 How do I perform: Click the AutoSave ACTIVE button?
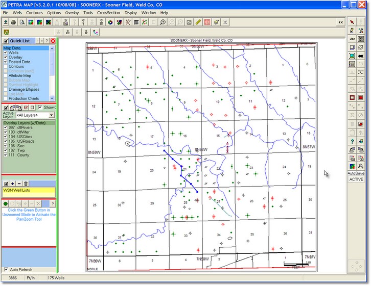(x=356, y=179)
